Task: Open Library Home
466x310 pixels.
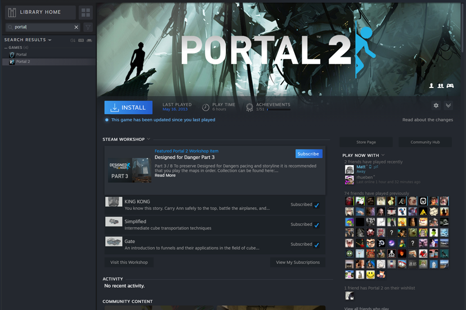Action: [x=40, y=12]
